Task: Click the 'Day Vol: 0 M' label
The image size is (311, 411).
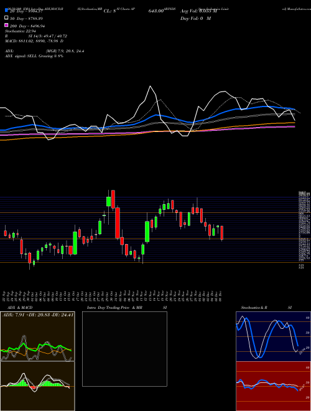Action: pyautogui.click(x=195, y=19)
